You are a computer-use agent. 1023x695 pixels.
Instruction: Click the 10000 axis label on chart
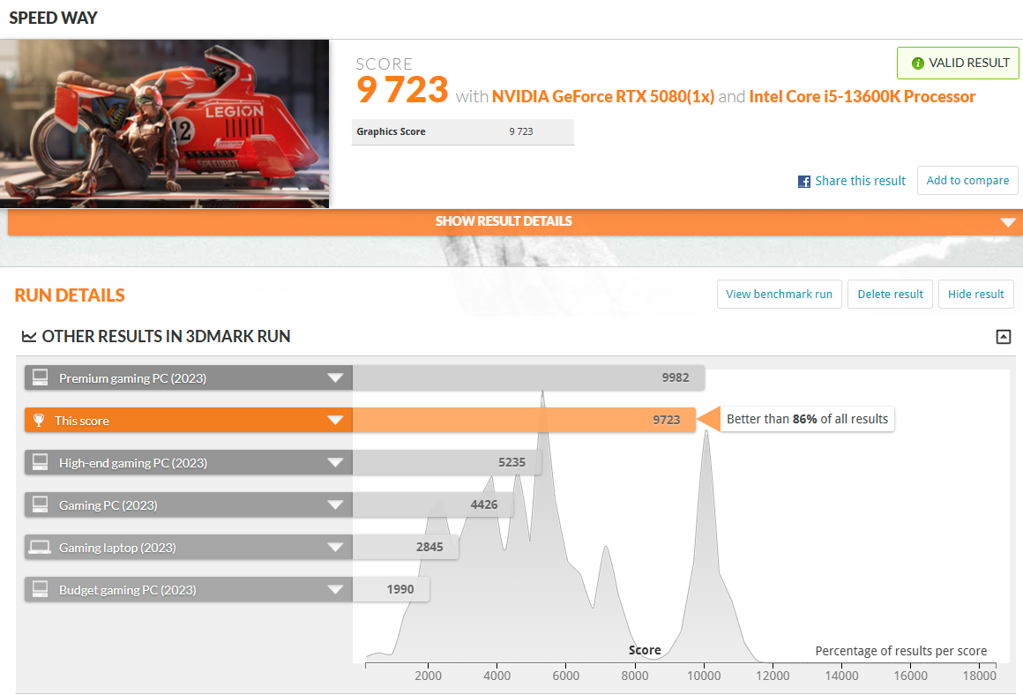click(704, 676)
